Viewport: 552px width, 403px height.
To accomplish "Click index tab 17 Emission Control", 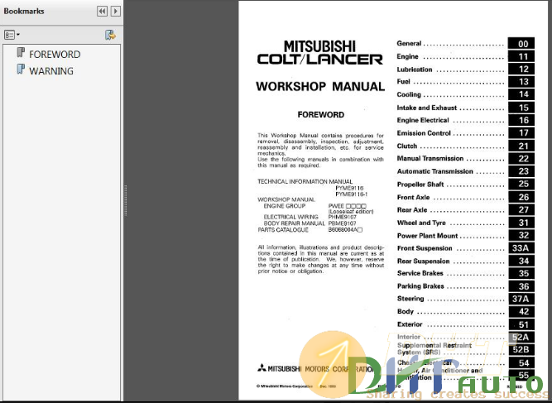I will point(521,132).
